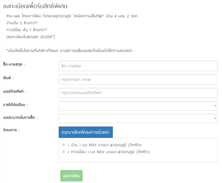Click the เบอร์โทรศัพท์ phone number field
Screen dimensions: 222x183
pyautogui.click(x=138, y=93)
